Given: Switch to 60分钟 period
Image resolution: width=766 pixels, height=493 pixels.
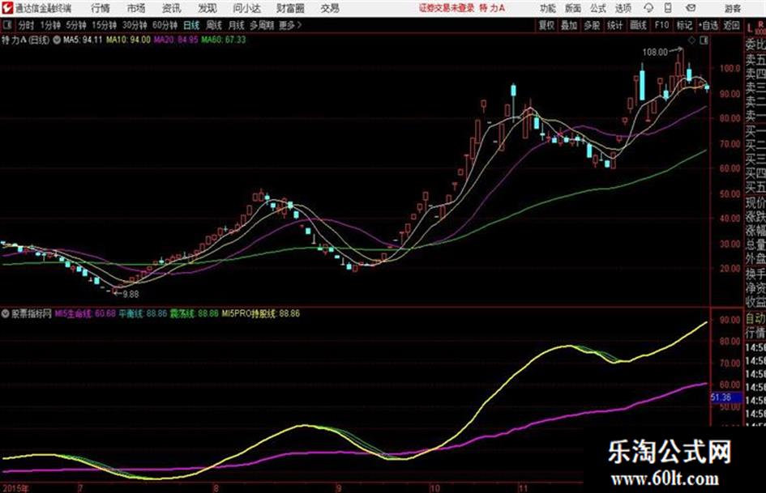Looking at the screenshot, I should (x=165, y=25).
